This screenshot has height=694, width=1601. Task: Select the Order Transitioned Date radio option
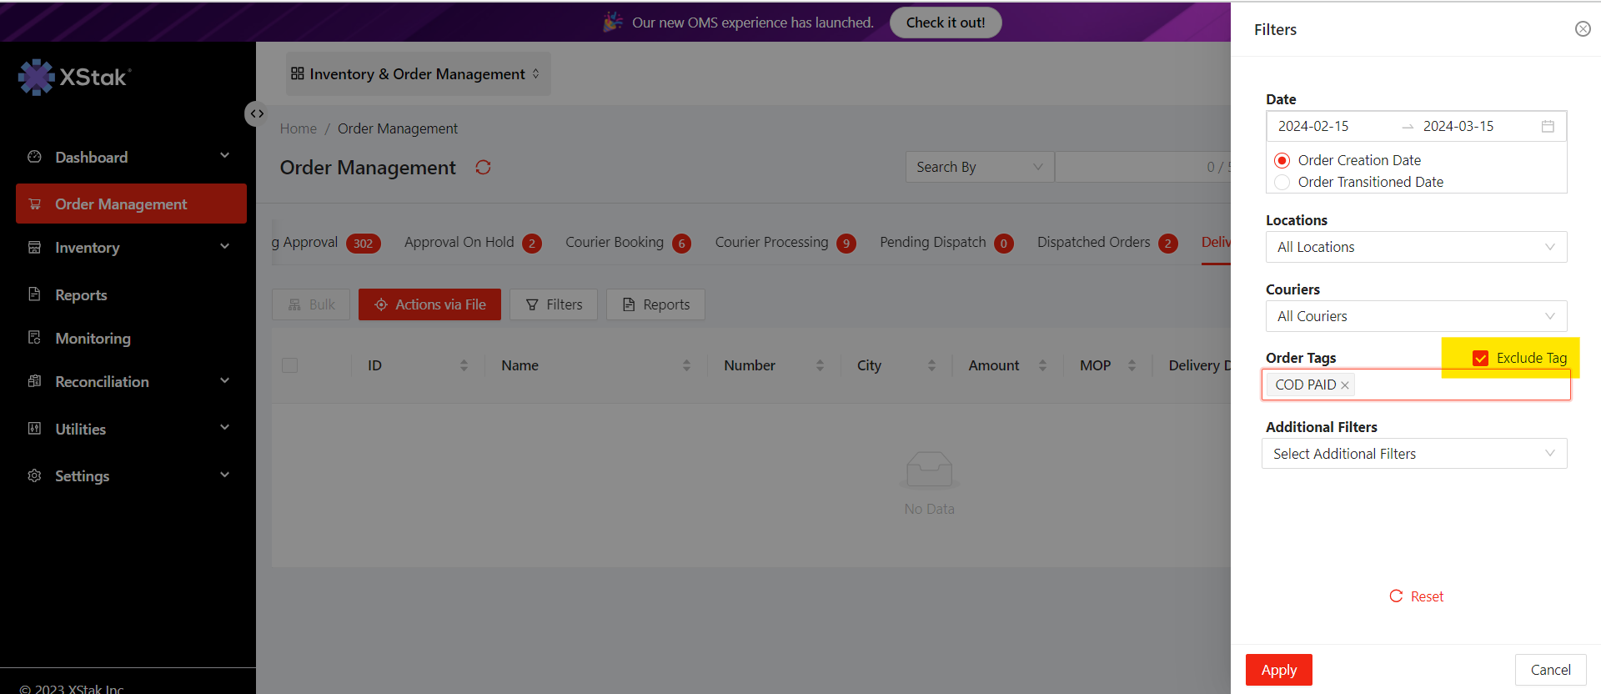click(x=1282, y=182)
